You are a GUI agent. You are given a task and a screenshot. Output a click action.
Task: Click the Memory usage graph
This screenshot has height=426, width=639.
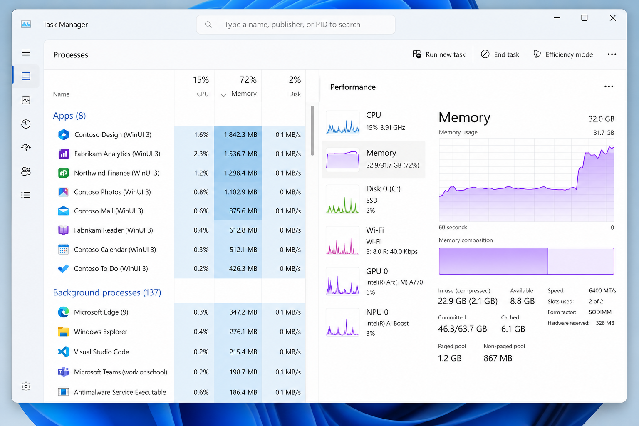(526, 180)
